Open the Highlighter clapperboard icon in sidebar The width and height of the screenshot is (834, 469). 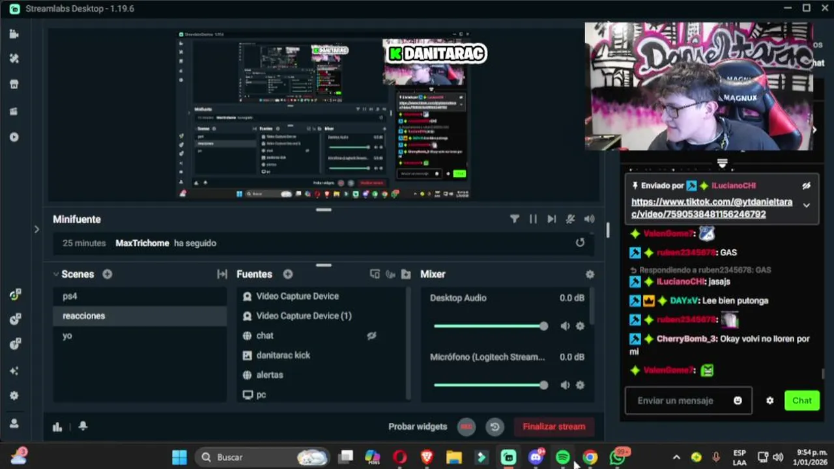pos(14,111)
